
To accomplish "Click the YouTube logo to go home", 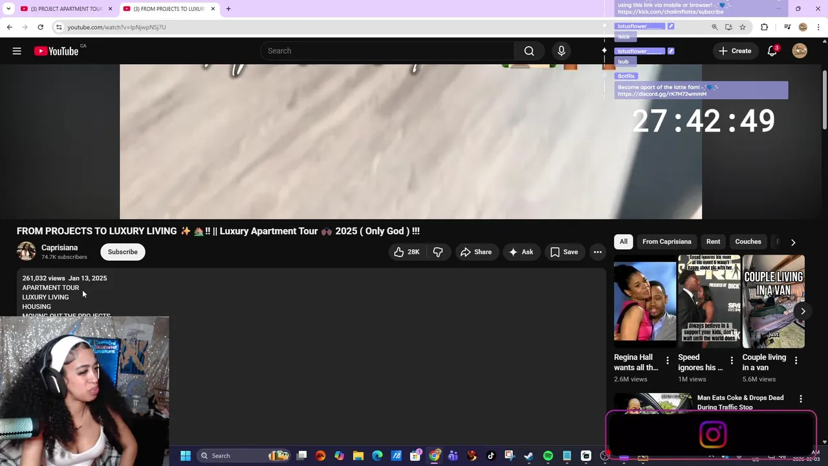I will 56,51.
